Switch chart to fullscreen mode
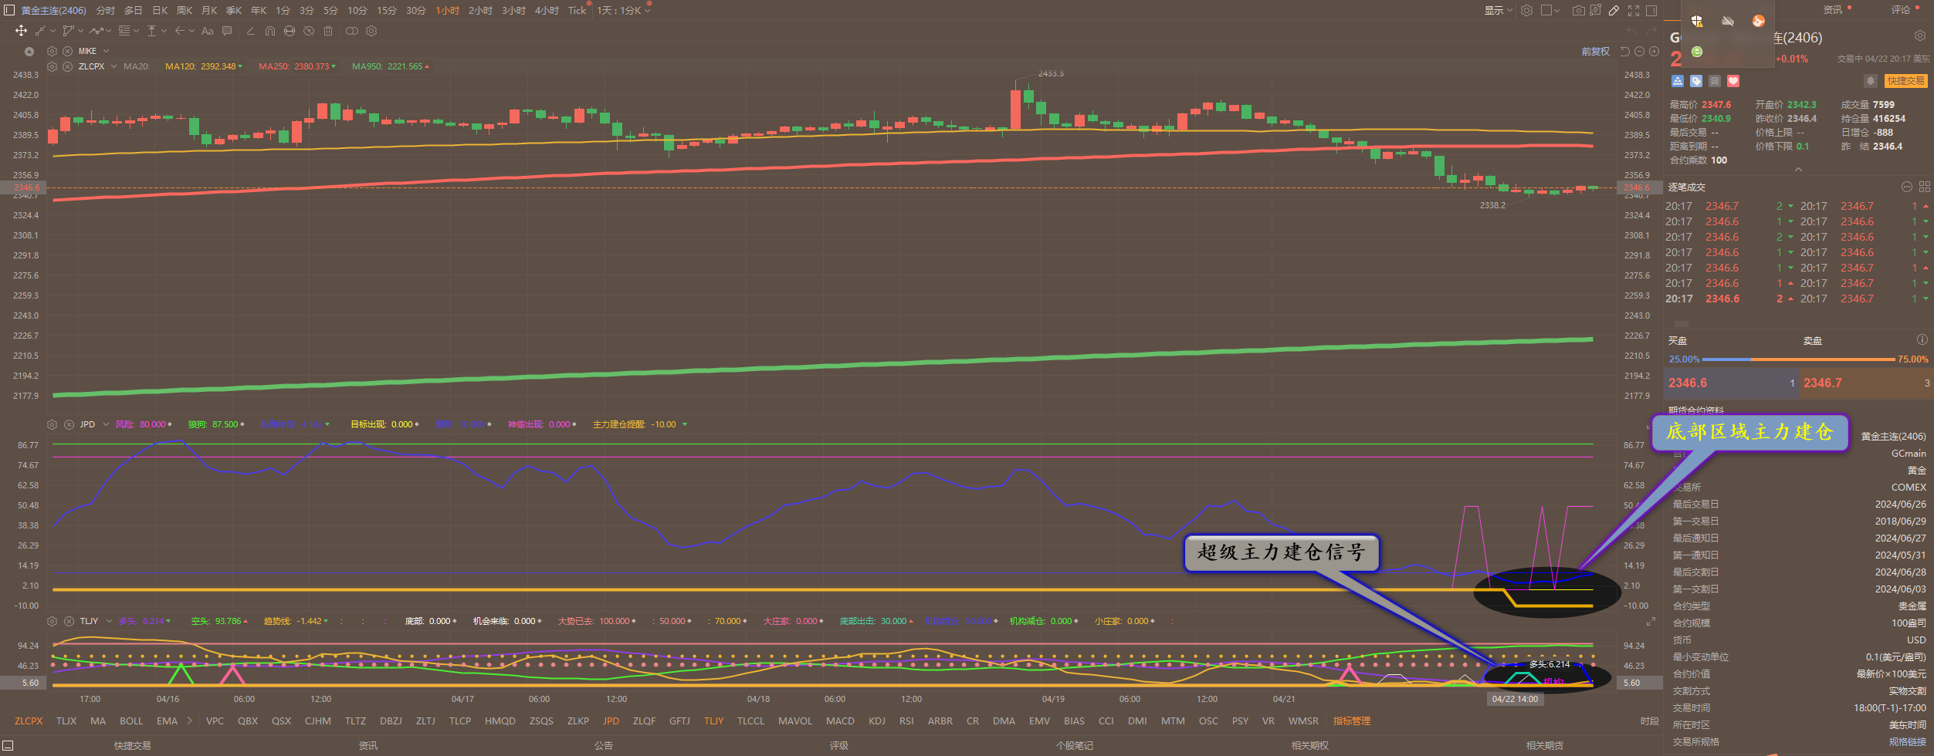1934x756 pixels. click(x=1634, y=11)
